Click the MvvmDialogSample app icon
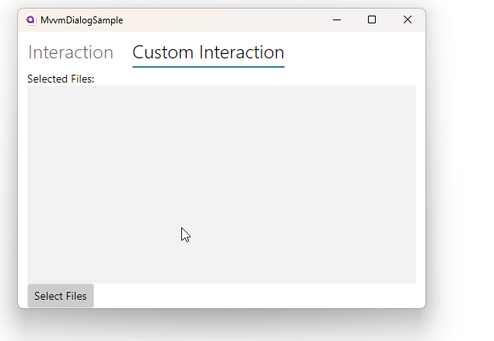This screenshot has height=341, width=494. [x=30, y=20]
